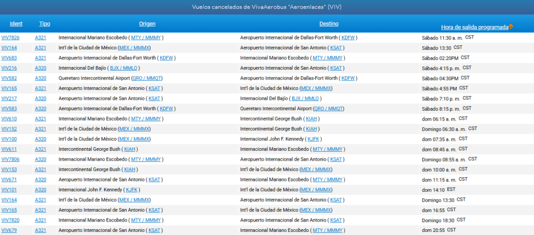
Task: Click the orange sort arrow beside Hora de salida
Action: coord(511,27)
